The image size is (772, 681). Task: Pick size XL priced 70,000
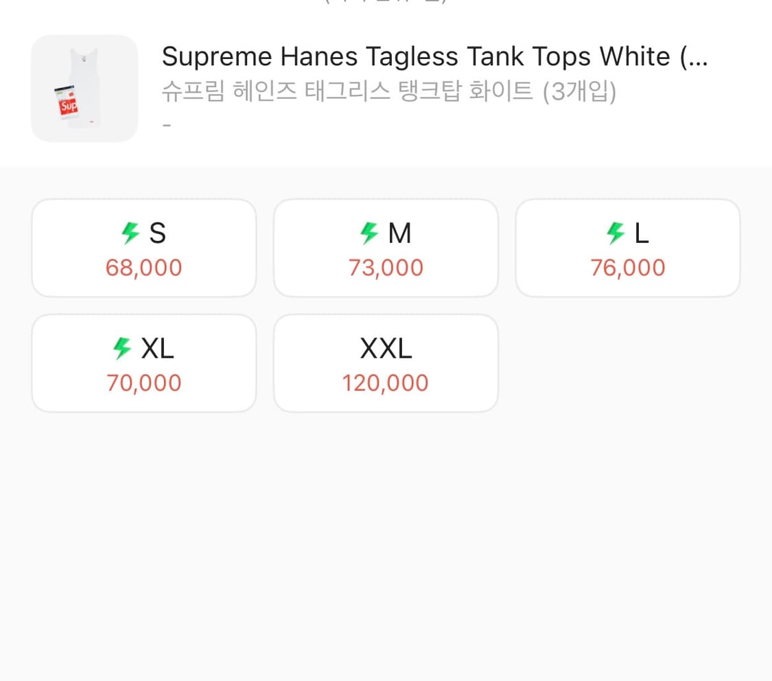[144, 363]
